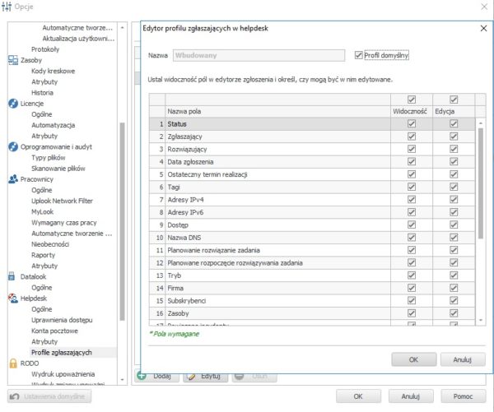The width and height of the screenshot is (494, 412).
Task: Click Anuluj in the Opcje window
Action: click(411, 396)
